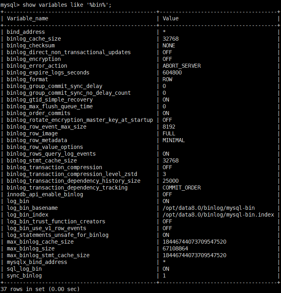
Task: Click the ABORT_SERVER value
Action: (x=182, y=66)
